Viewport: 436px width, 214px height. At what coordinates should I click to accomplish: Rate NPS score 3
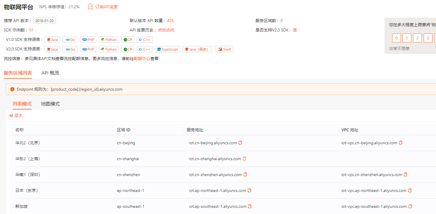(x=428, y=38)
